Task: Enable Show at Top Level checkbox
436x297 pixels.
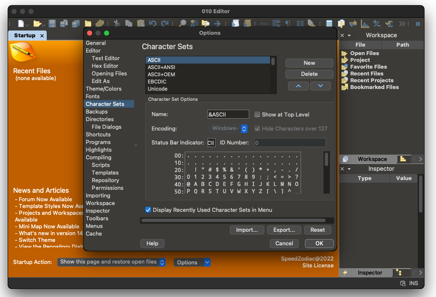Action: pos(257,114)
